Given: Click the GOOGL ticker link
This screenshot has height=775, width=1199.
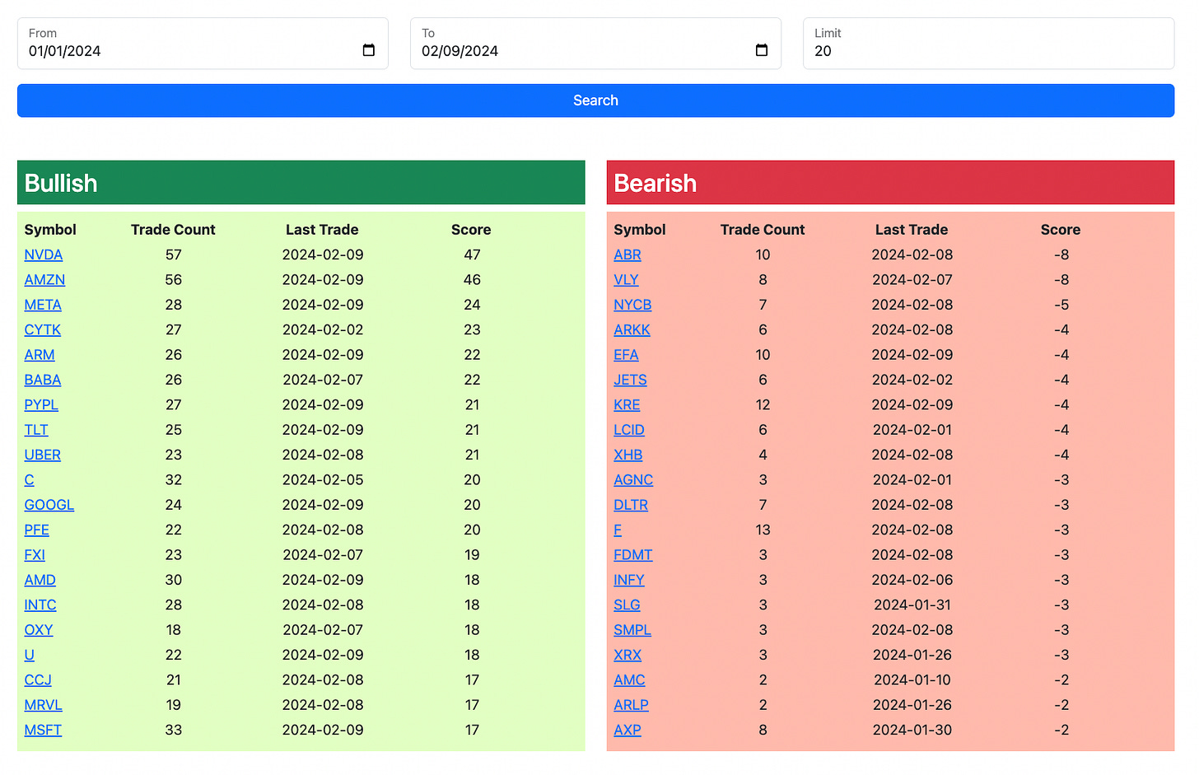Looking at the screenshot, I should (x=49, y=505).
